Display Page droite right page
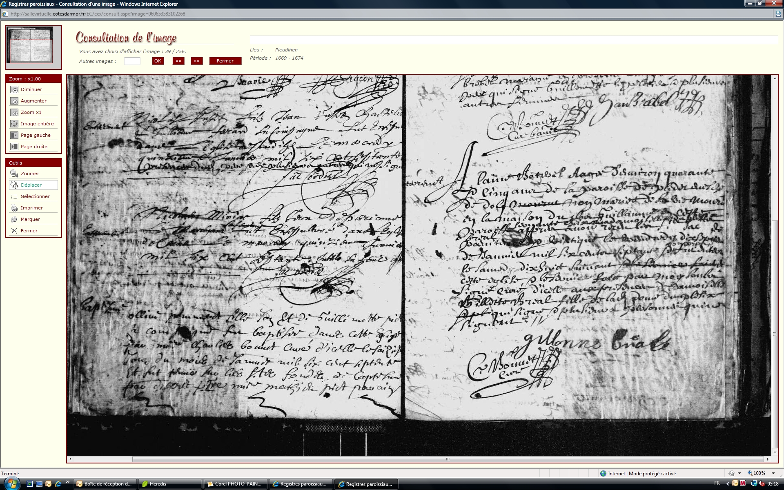Image resolution: width=784 pixels, height=490 pixels. point(14,147)
